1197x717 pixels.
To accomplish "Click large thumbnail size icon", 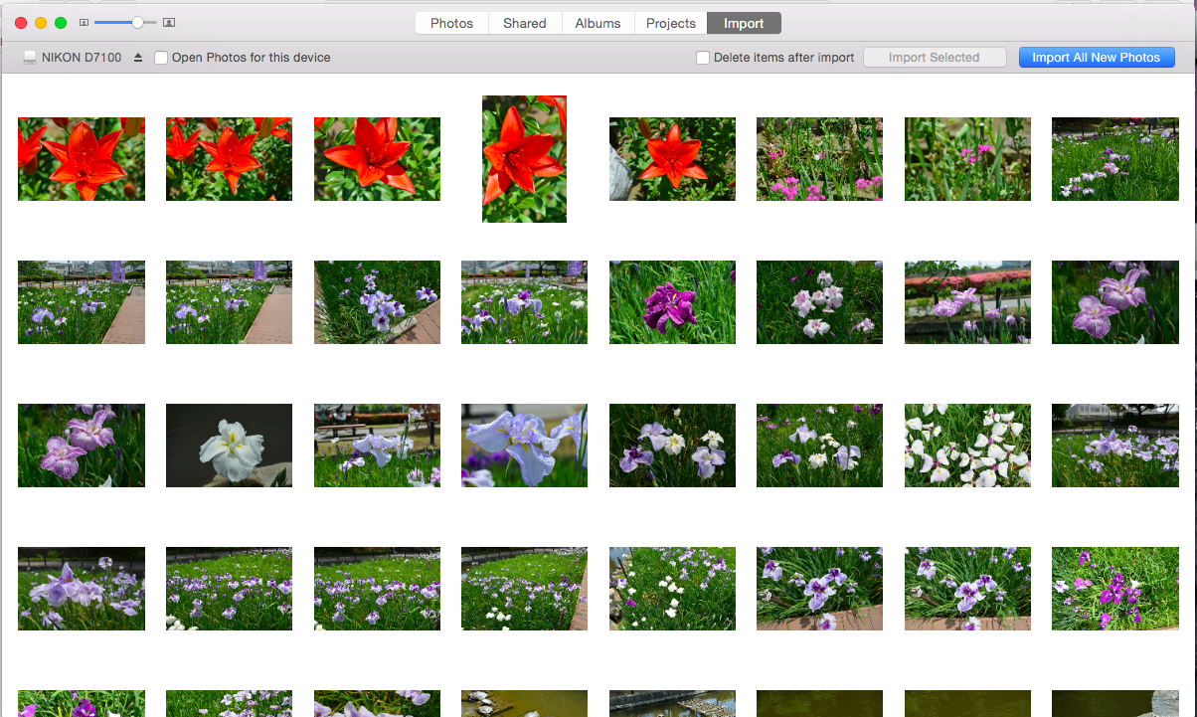I will pos(169,22).
